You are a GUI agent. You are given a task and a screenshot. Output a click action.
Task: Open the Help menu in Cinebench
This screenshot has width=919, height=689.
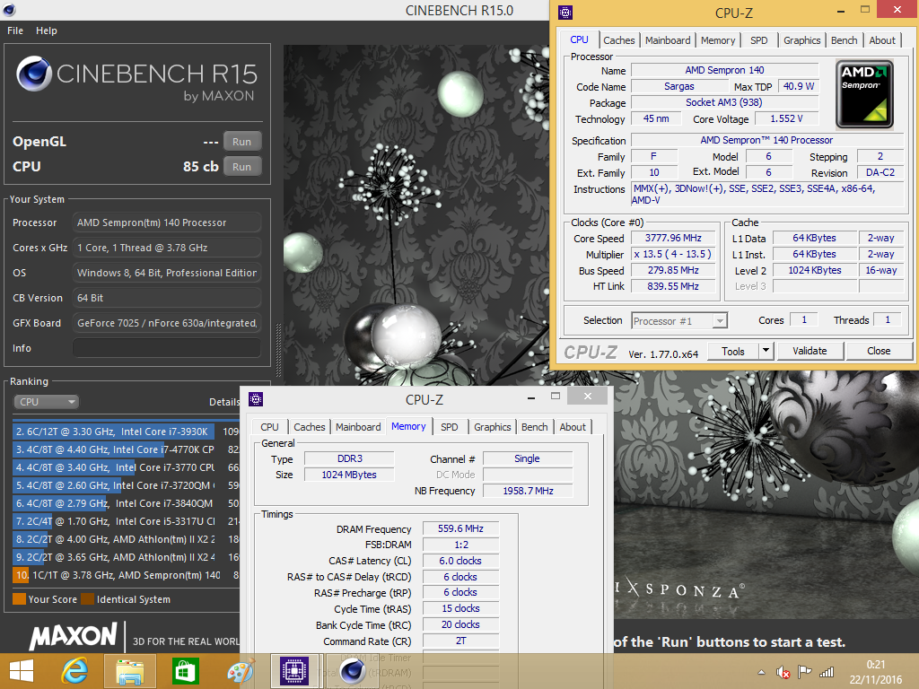point(47,31)
